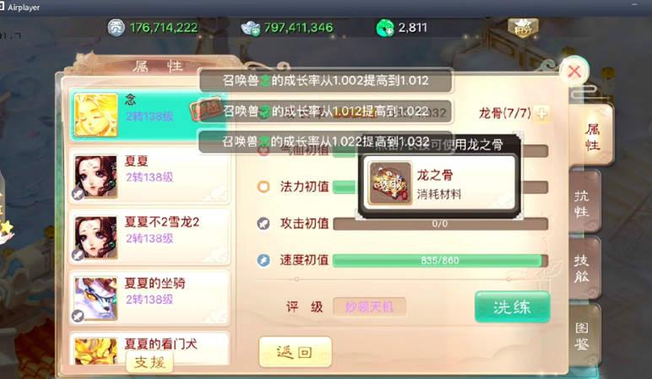The height and width of the screenshot is (379, 652).
Task: Click the 龙之骨 item icon
Action: click(390, 183)
